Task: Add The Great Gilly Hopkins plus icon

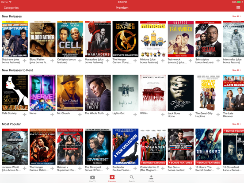Action: [x=218, y=114]
